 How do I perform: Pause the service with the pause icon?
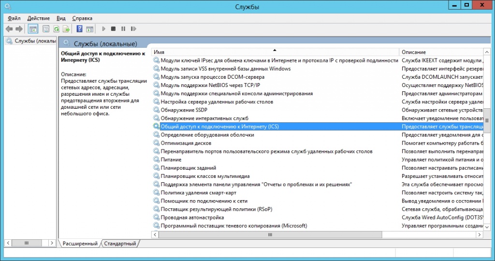123,29
